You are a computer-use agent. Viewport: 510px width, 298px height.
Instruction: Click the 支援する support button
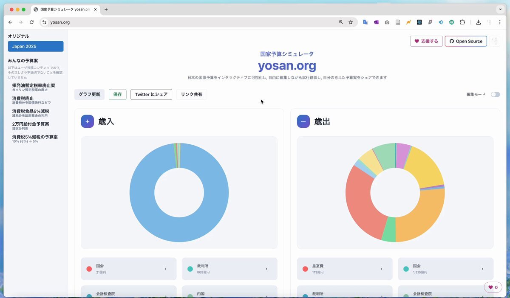point(426,41)
